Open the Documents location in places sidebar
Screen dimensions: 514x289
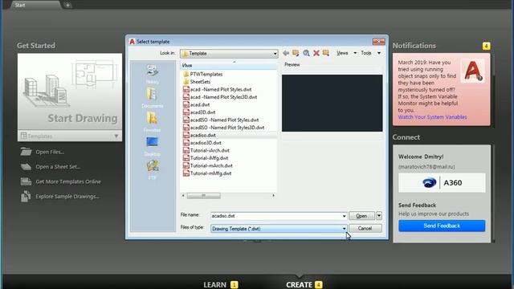pyautogui.click(x=152, y=98)
